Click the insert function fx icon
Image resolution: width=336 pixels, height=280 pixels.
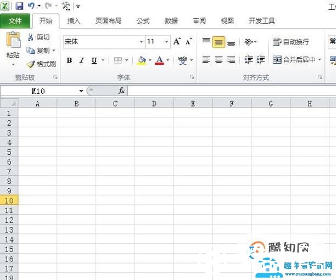click(121, 91)
